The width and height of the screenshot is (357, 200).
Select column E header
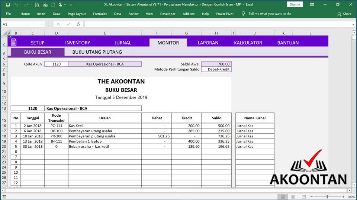pyautogui.click(x=105, y=33)
